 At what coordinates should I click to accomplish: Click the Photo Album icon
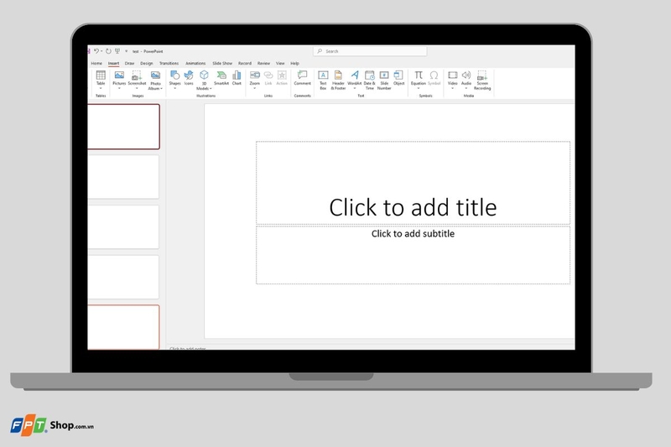pos(155,75)
